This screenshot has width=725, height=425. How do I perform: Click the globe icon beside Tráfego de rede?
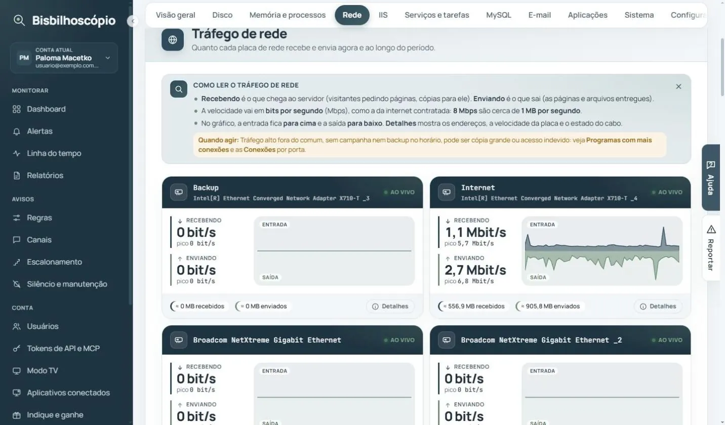click(x=173, y=40)
